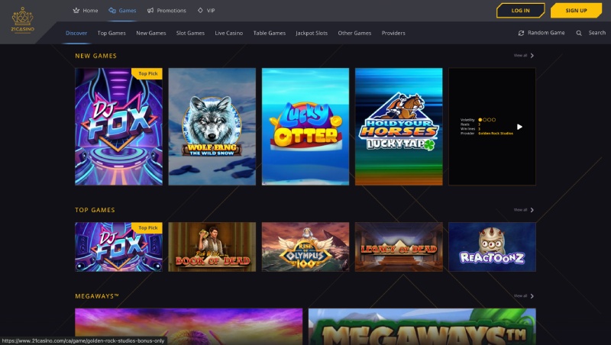Click the 21Casino crown logo
The width and height of the screenshot is (611, 345).
click(23, 20)
